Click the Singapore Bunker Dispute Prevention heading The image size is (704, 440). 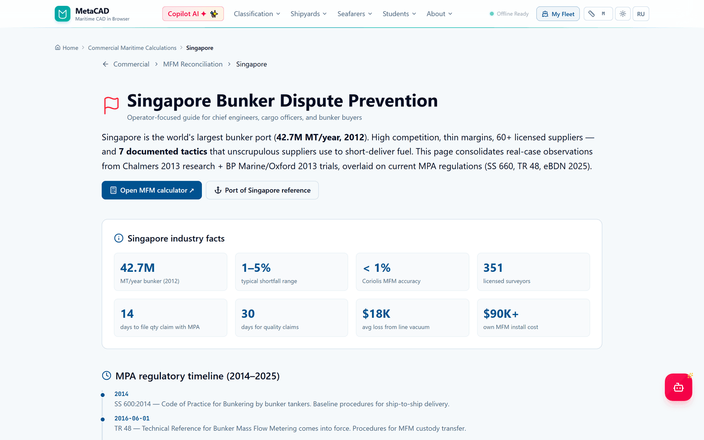283,101
